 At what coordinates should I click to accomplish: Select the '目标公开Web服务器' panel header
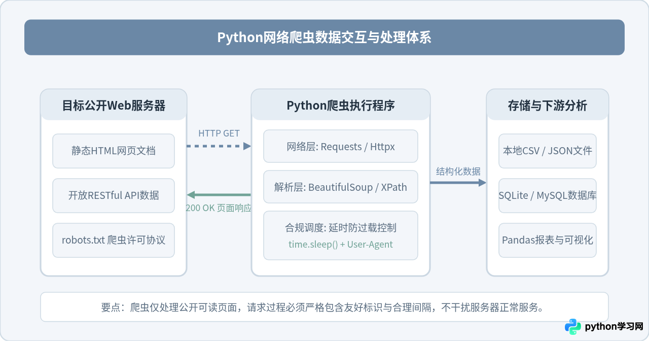(x=114, y=105)
